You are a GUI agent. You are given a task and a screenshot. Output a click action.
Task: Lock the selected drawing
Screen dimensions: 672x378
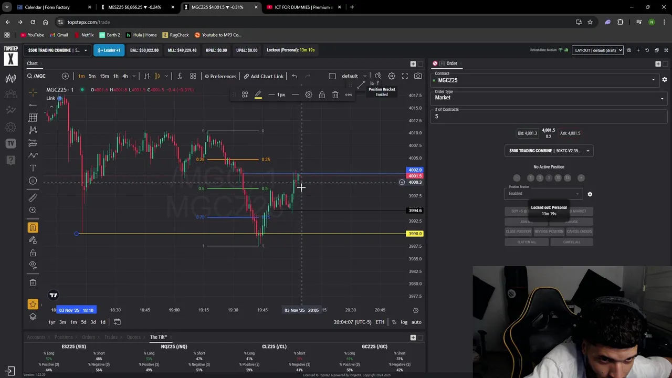click(x=322, y=94)
